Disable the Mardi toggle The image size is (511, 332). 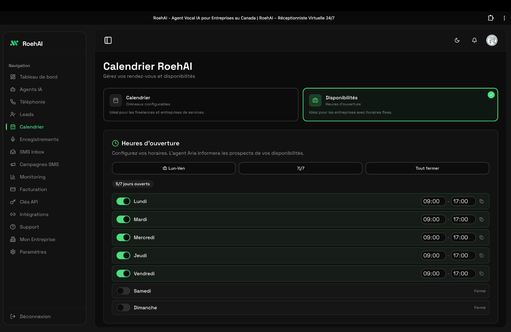(123, 219)
